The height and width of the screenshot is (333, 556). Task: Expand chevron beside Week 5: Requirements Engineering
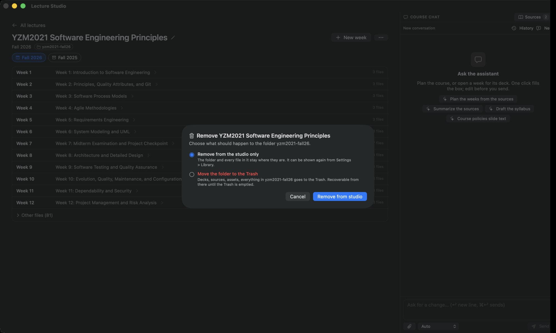coord(134,120)
